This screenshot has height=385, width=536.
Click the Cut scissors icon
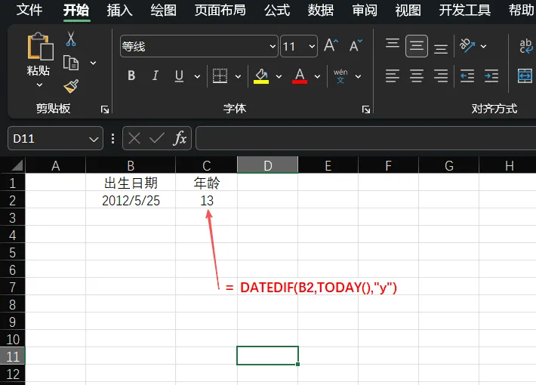pyautogui.click(x=71, y=38)
